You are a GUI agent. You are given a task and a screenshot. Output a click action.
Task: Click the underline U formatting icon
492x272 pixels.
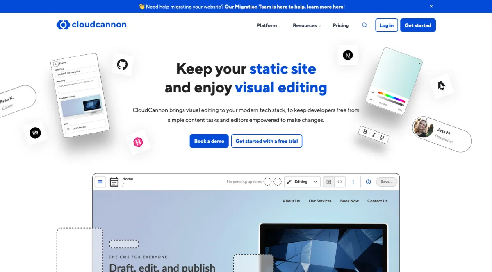point(382,138)
